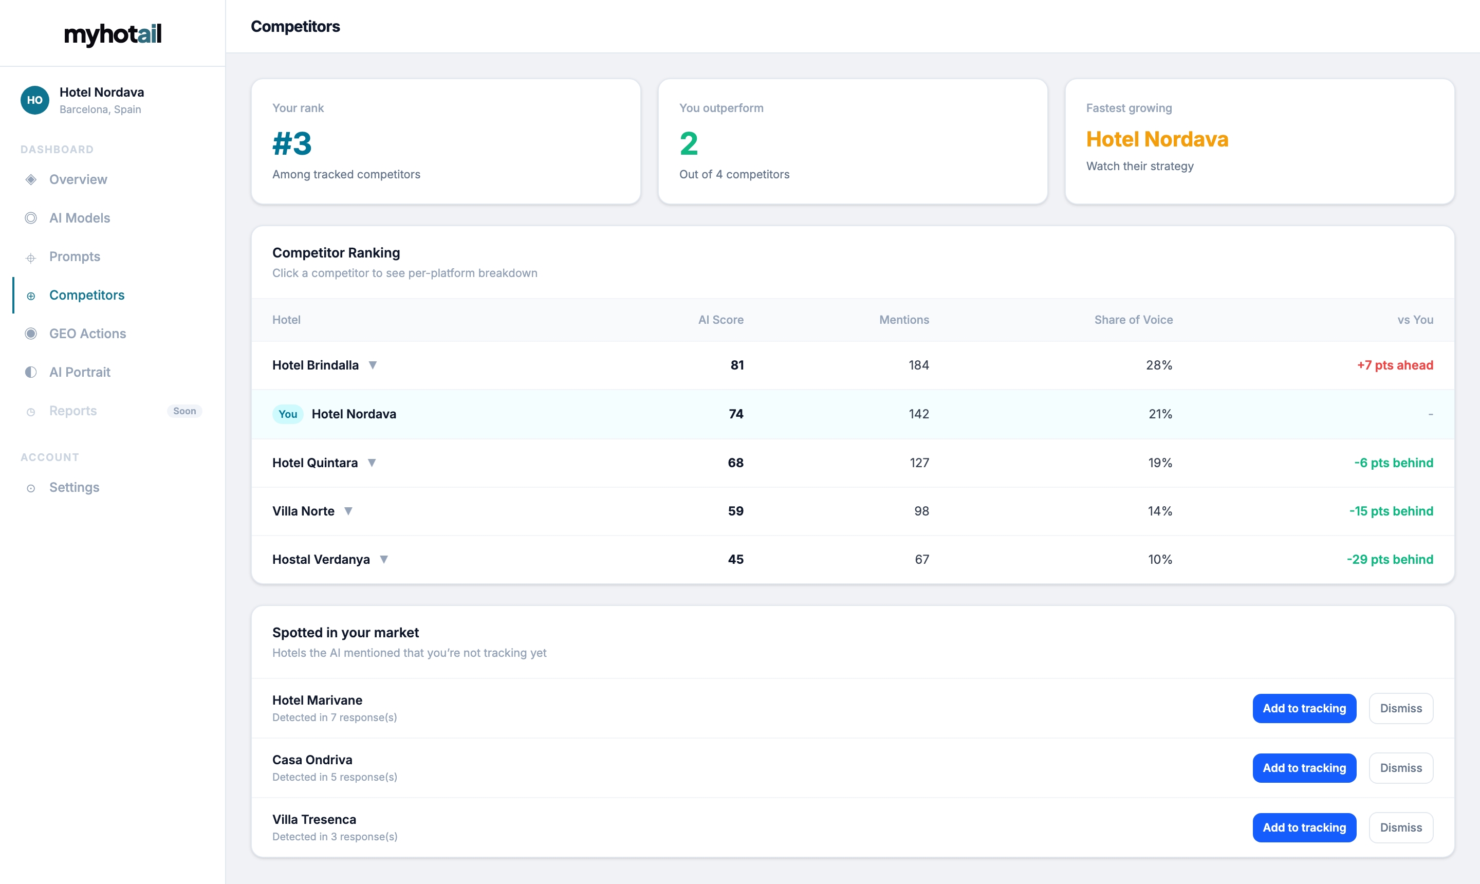Click the AI Portrait half-circle icon
Image resolution: width=1480 pixels, height=884 pixels.
point(31,372)
